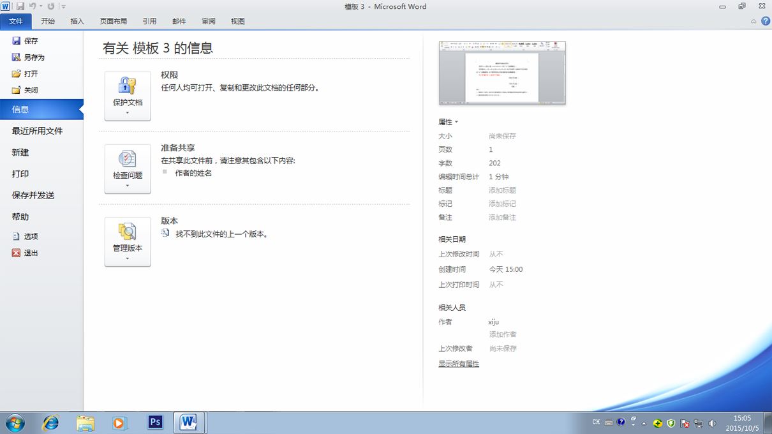Click the 显示所有属性 link
Viewport: 772px width, 434px height.
(459, 364)
